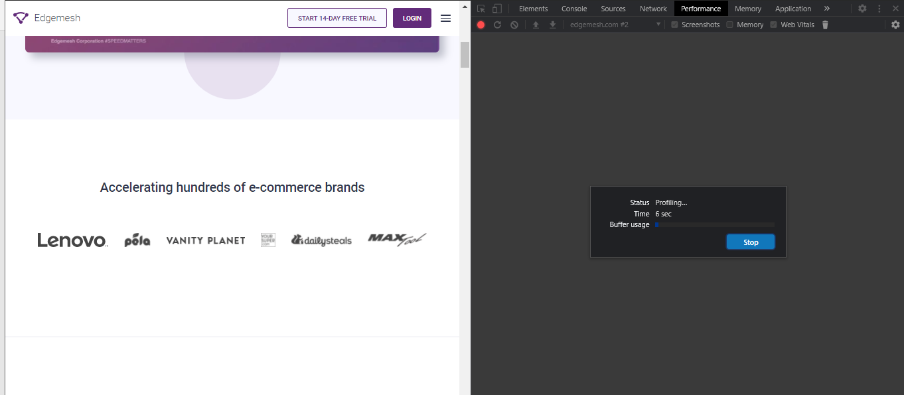Screen dimensions: 904x395
Task: Switch to the Network tab
Action: 653,9
